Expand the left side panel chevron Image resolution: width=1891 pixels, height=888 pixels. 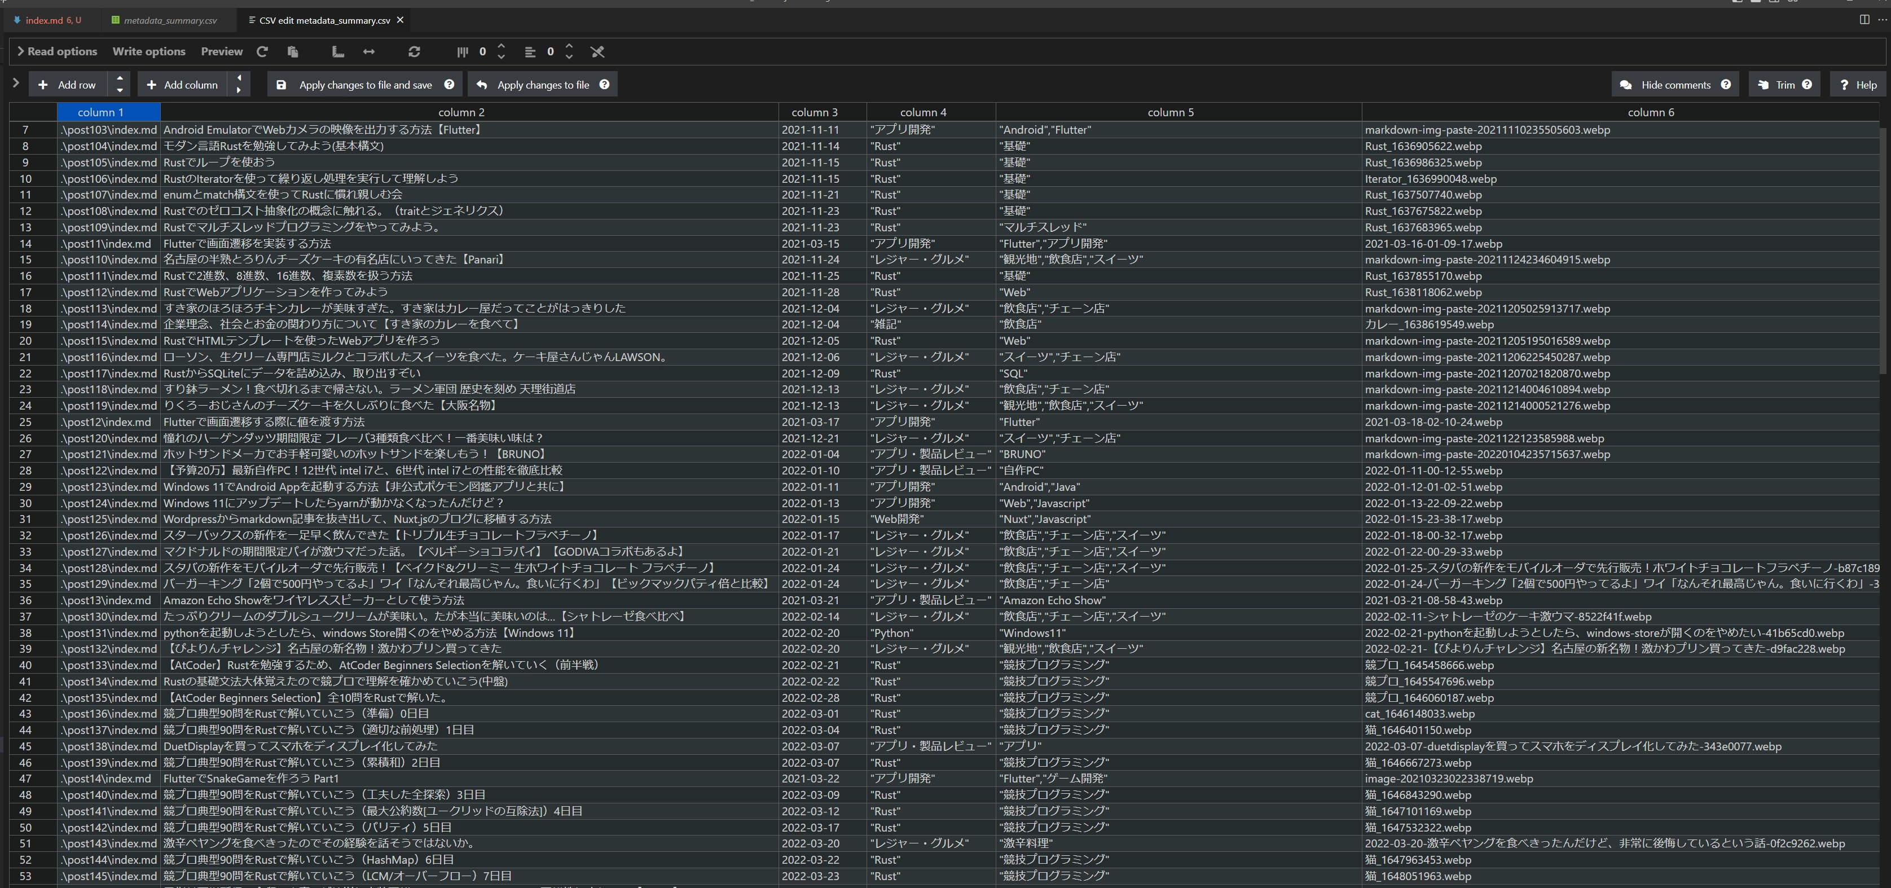point(16,83)
